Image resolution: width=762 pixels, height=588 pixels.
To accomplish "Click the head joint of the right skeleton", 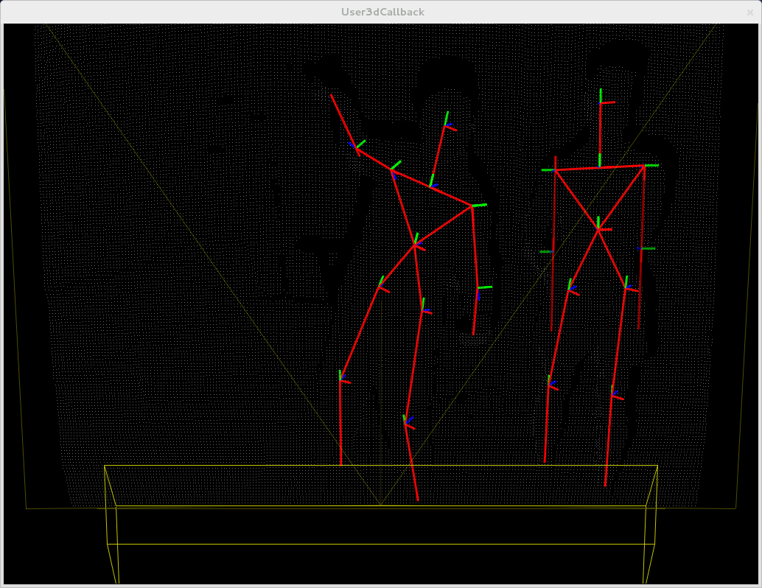I will (x=601, y=103).
